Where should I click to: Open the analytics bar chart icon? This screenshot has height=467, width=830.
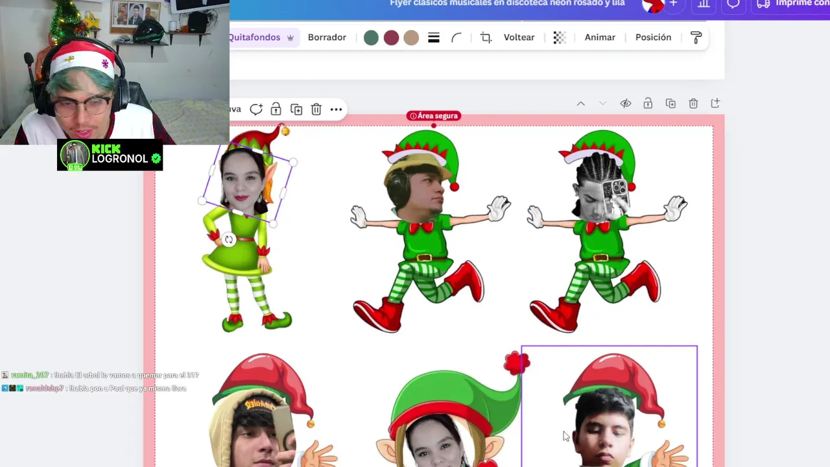click(x=704, y=4)
